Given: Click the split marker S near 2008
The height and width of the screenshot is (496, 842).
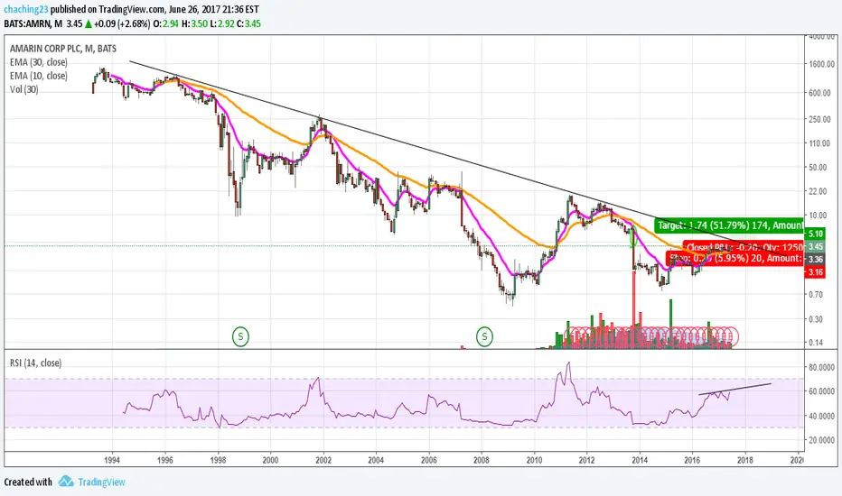Looking at the screenshot, I should pos(484,336).
